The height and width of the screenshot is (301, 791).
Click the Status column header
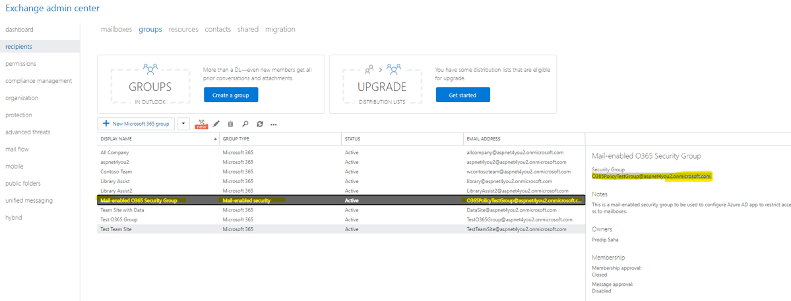coord(402,138)
